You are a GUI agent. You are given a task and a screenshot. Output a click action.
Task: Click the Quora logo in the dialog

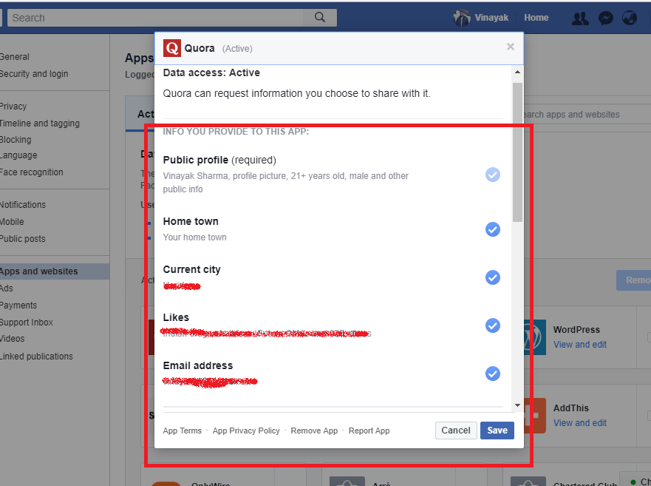(x=172, y=48)
